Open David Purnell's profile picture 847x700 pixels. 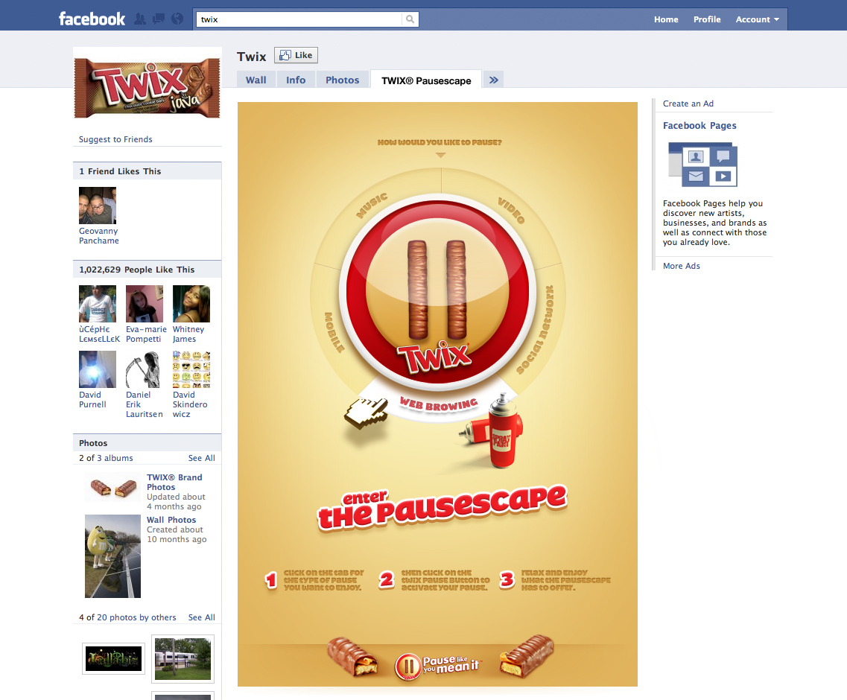[x=98, y=369]
